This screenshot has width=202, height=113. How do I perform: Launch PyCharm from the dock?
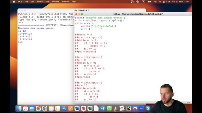coord(128,108)
